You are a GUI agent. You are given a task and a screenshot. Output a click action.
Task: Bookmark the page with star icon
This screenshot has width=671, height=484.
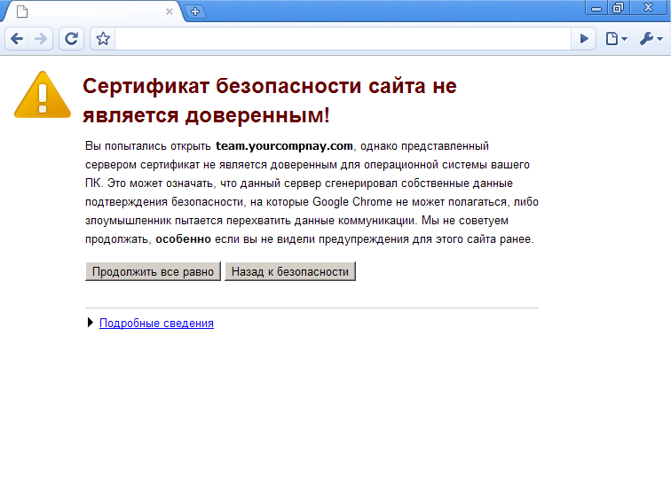(x=103, y=39)
